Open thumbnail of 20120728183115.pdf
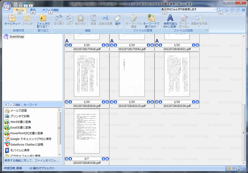The height and width of the screenshot is (173, 248). coord(132,74)
